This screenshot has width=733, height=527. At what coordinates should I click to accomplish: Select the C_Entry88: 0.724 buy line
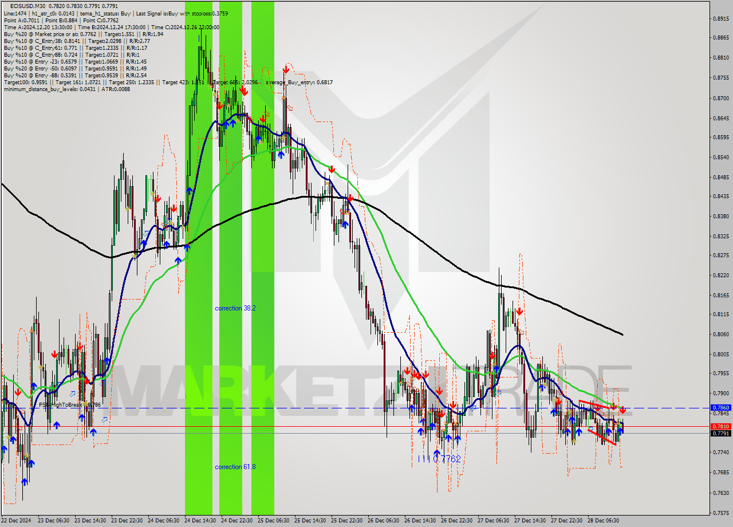[x=72, y=54]
